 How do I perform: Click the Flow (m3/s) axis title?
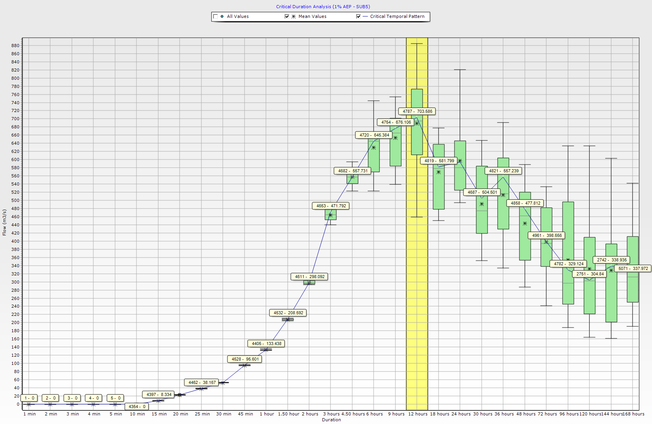(4, 223)
